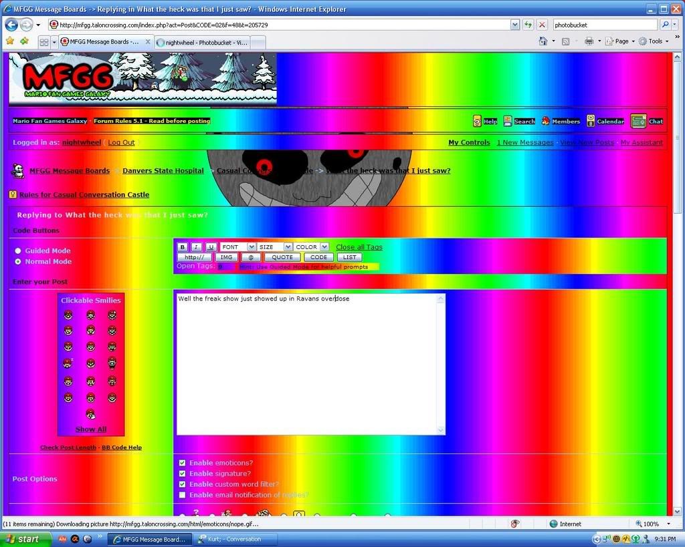Apply bold with the B code button
Image resolution: width=685 pixels, height=547 pixels.
(182, 246)
